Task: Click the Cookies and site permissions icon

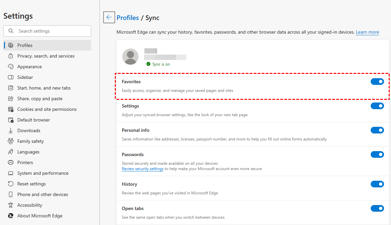Action: tap(11, 109)
